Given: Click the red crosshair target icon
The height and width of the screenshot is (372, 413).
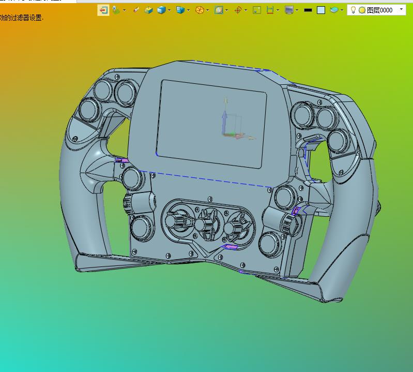Looking at the screenshot, I should pos(238,10).
